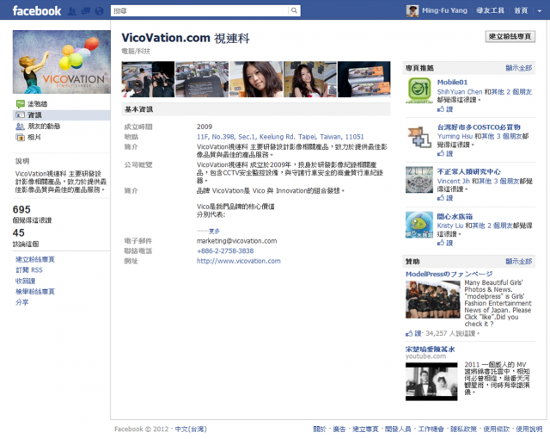Open Vincent Jih profile link

tap(453, 182)
